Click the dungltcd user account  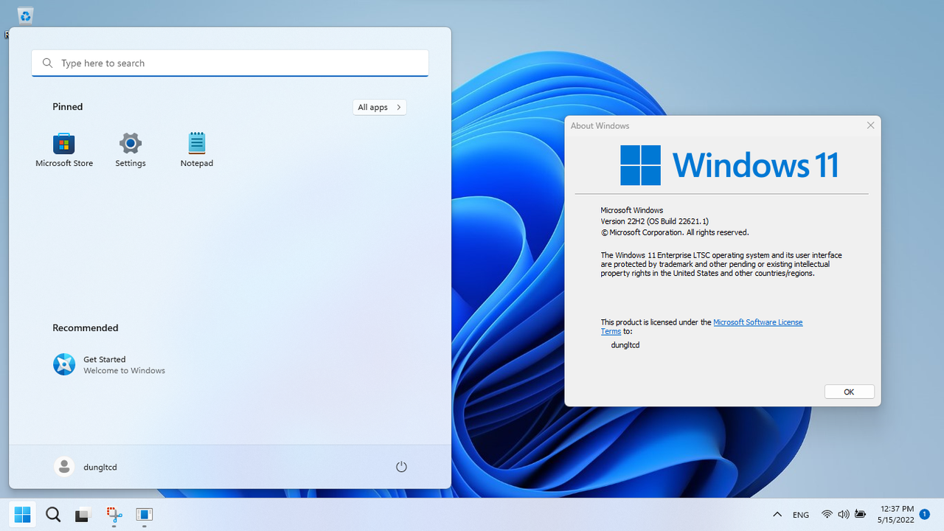pos(85,466)
